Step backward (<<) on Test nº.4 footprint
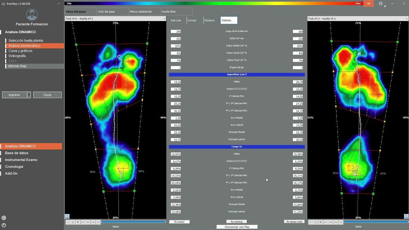Viewport: 409px width, 230px height. click(88, 222)
